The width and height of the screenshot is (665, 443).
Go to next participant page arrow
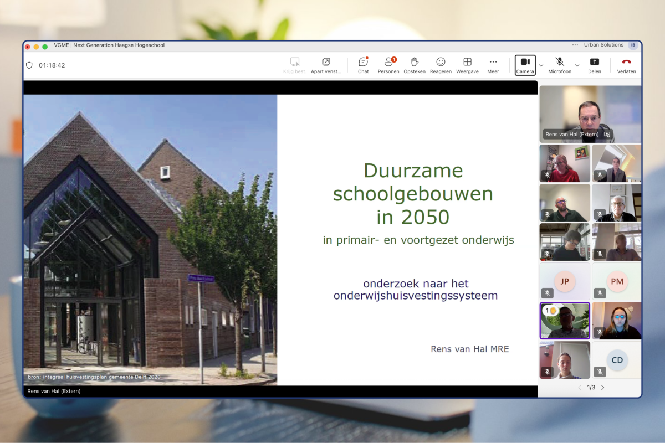pos(603,388)
